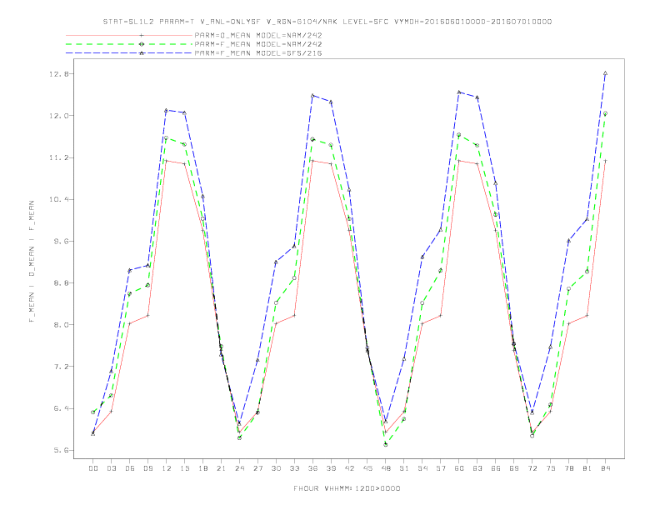Click y-axis tick value 7.2
Viewport: 660px width, 510px height.
[61, 367]
